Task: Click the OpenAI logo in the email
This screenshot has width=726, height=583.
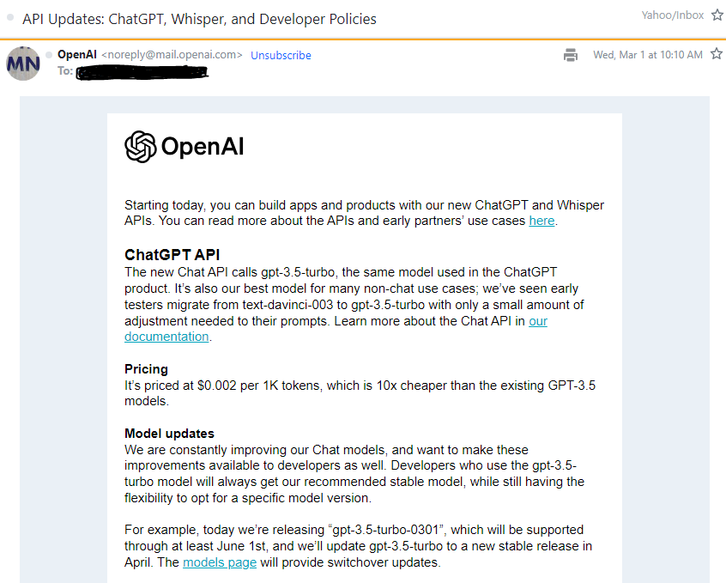Action: (185, 147)
